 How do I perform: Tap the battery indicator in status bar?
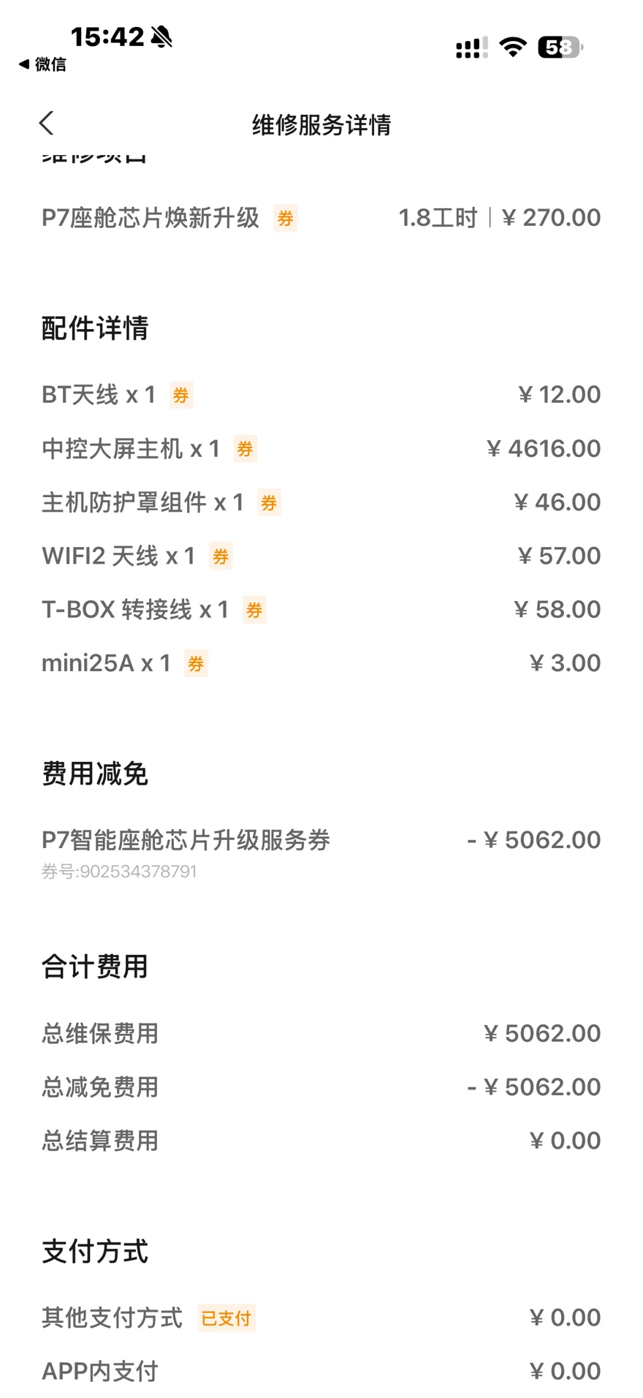560,48
